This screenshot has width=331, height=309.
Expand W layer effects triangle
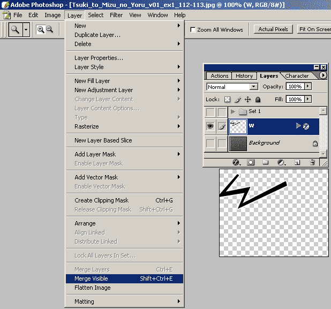(298, 126)
